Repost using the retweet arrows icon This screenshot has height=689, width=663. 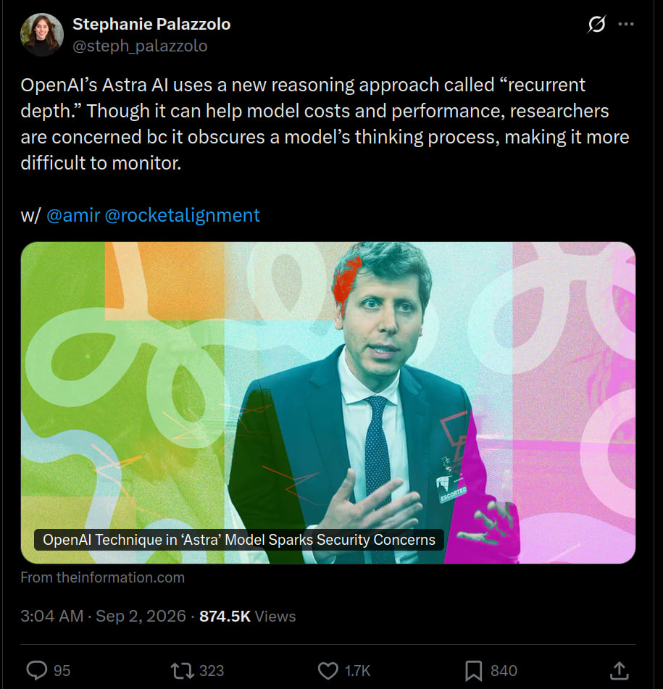pos(182,671)
